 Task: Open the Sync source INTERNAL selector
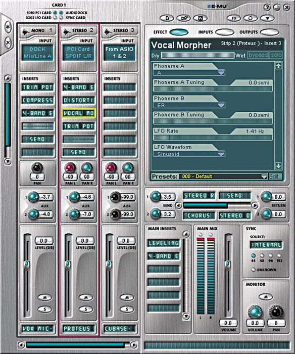[x=266, y=245]
